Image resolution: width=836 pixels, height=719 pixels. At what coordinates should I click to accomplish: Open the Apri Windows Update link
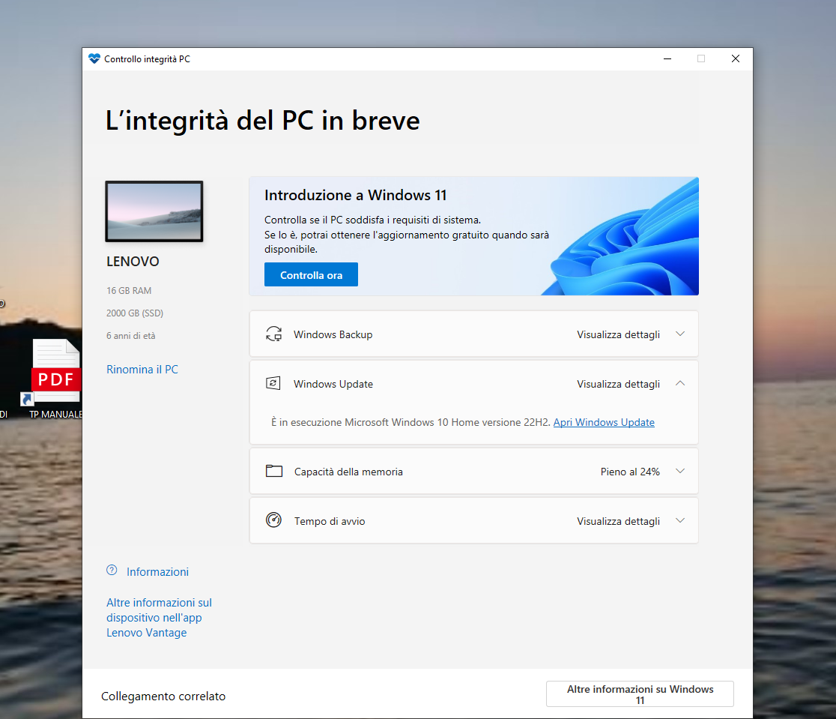point(604,422)
